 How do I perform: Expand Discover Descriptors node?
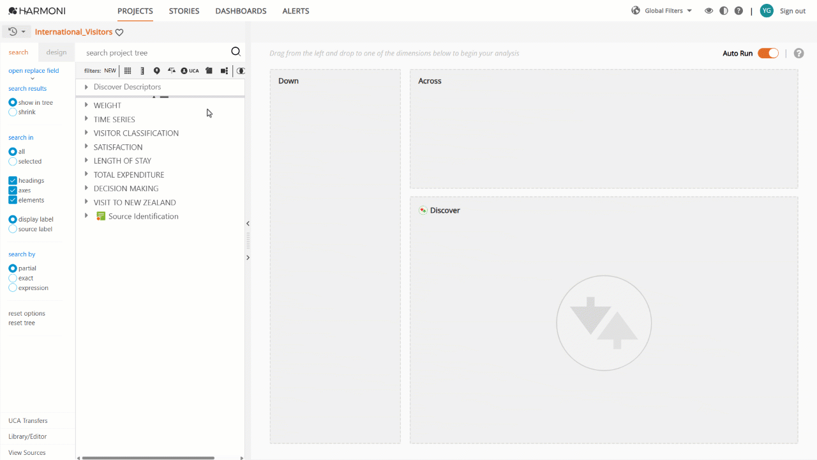(86, 87)
